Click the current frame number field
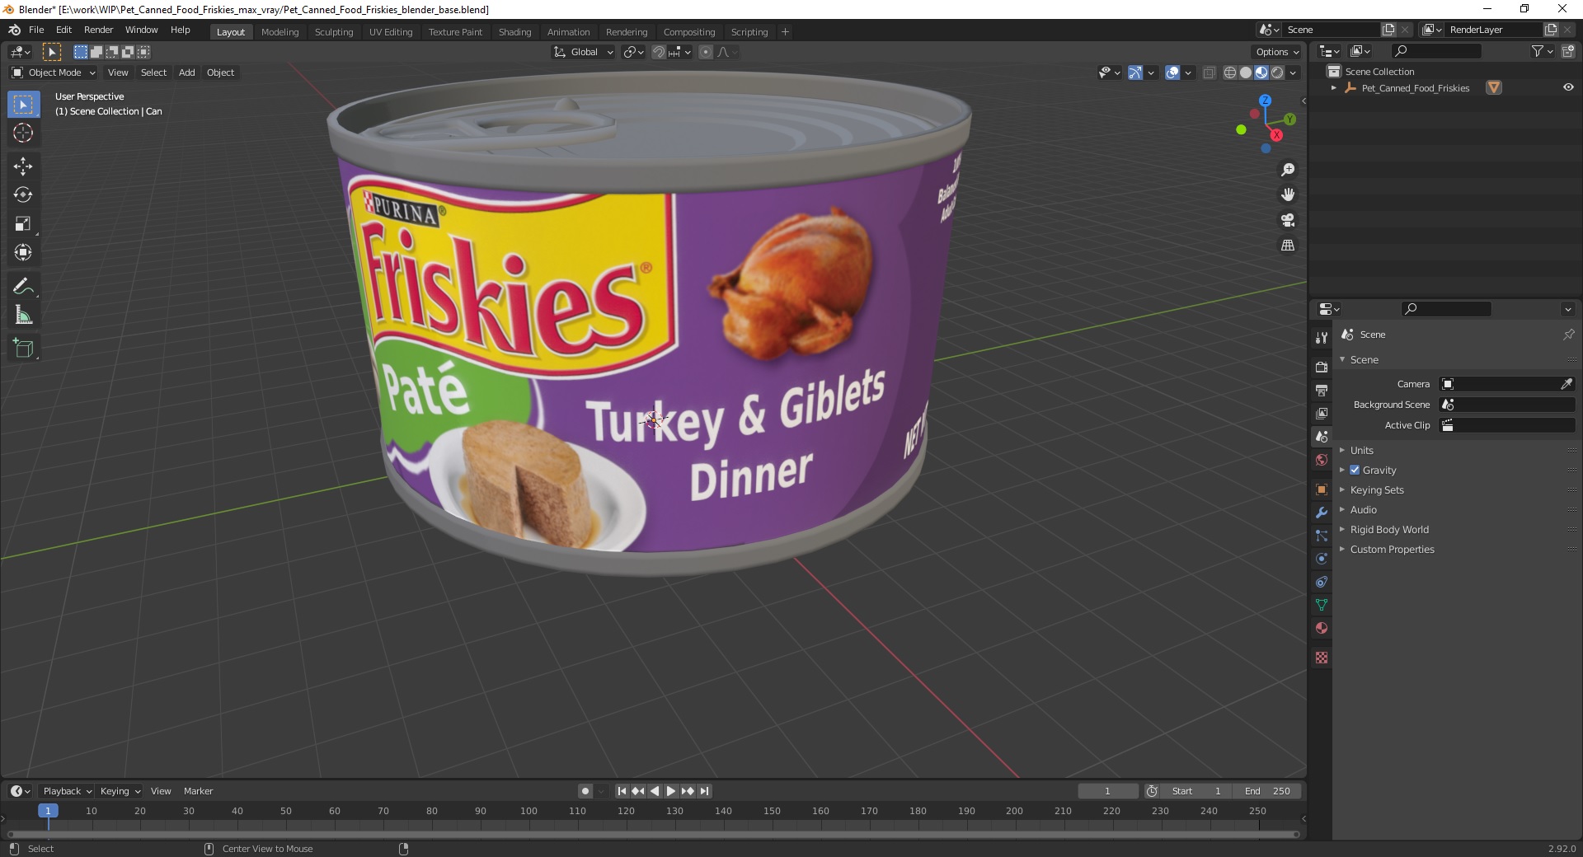 [x=1107, y=791]
